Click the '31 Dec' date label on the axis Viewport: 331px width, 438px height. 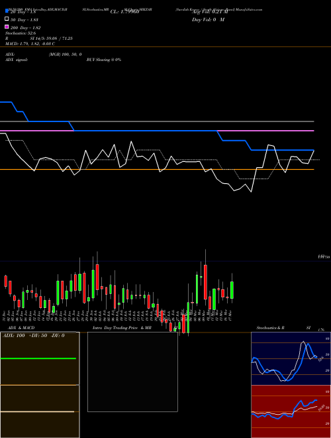click(x=4, y=315)
